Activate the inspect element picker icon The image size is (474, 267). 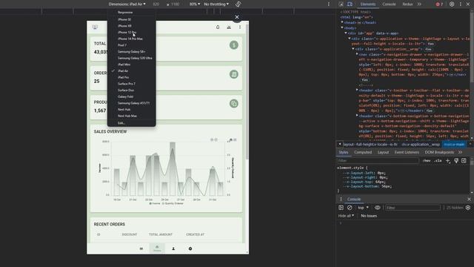[341, 4]
